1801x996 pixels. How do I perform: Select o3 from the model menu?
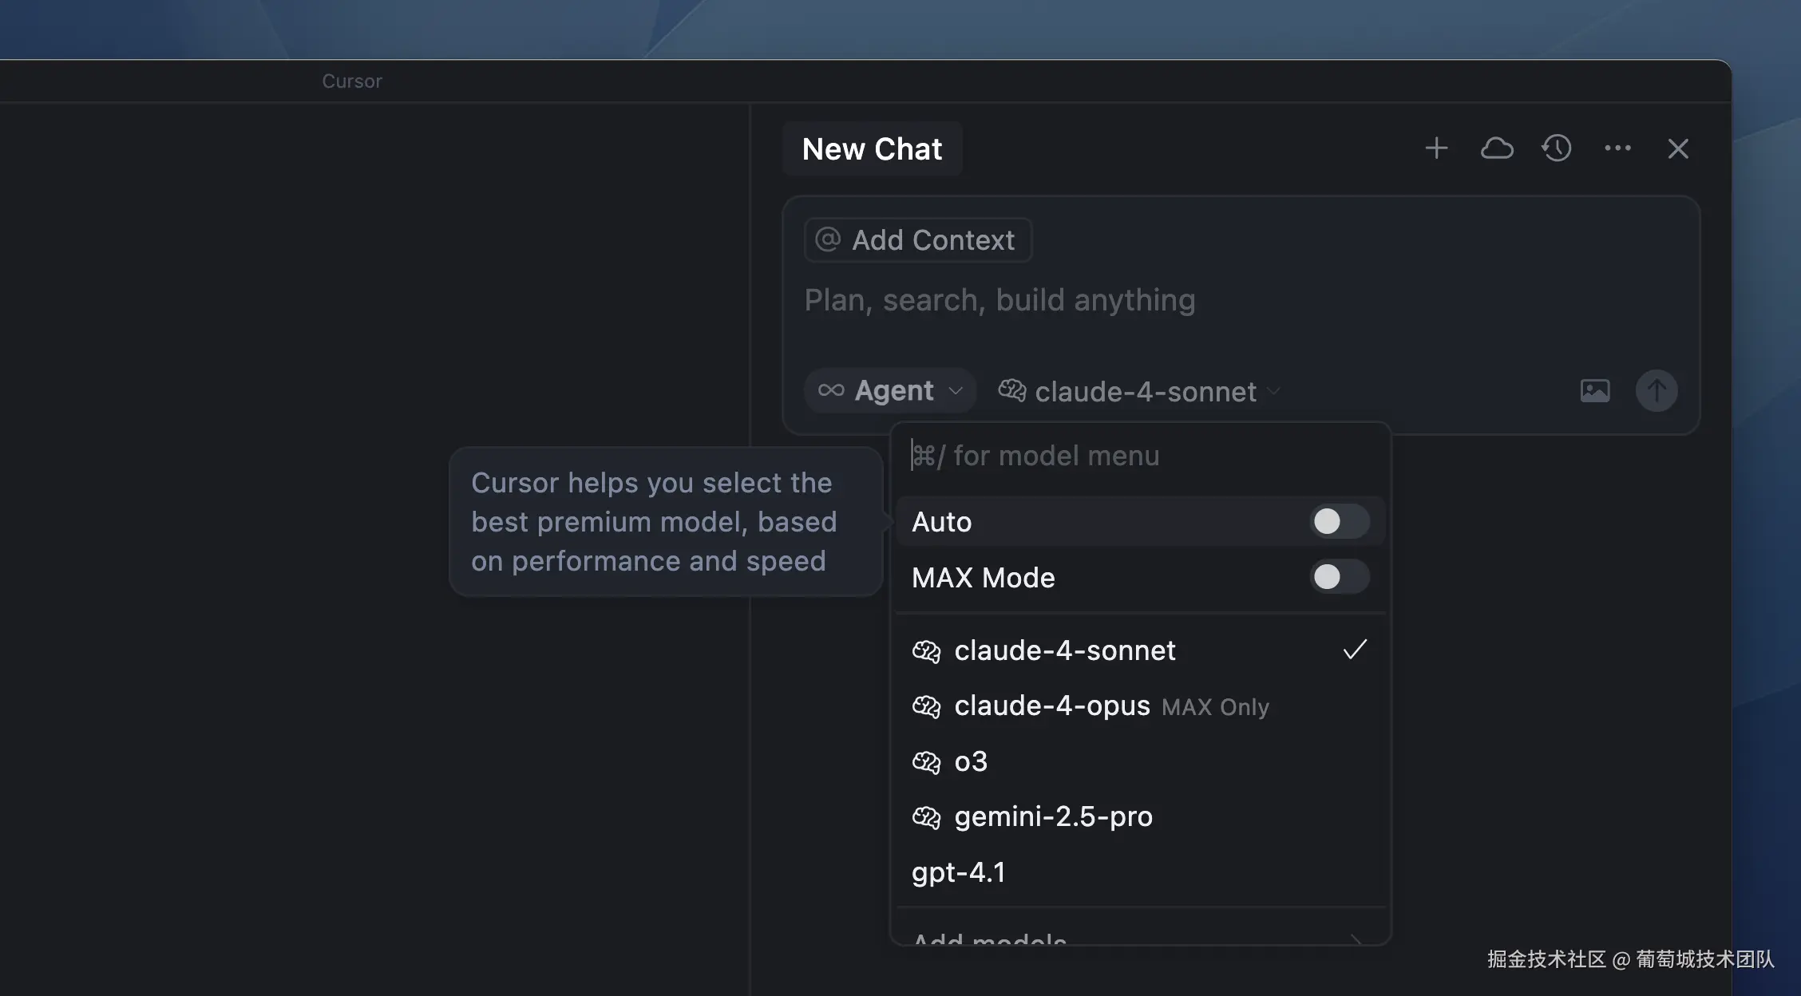tap(971, 761)
